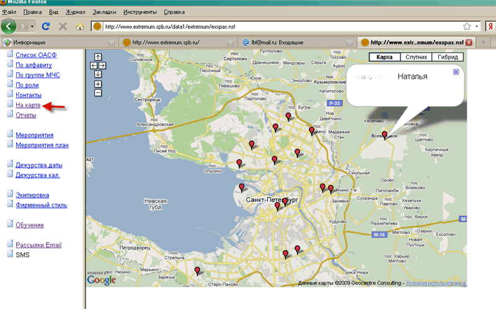Select the Карта map type
This screenshot has width=496, height=309.
(384, 57)
